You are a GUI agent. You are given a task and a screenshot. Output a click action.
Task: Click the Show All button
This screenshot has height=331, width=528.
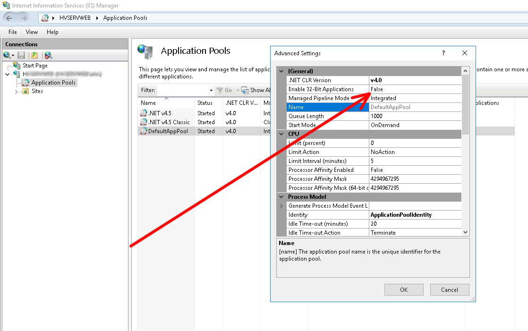point(256,90)
